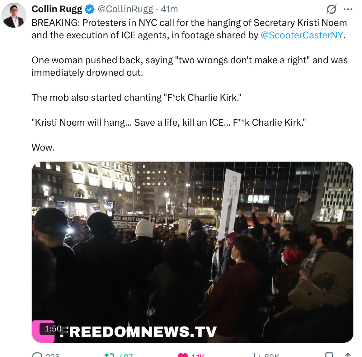362x357 pixels.
Task: Toggle the green repost arrows icon
Action: pos(110,355)
